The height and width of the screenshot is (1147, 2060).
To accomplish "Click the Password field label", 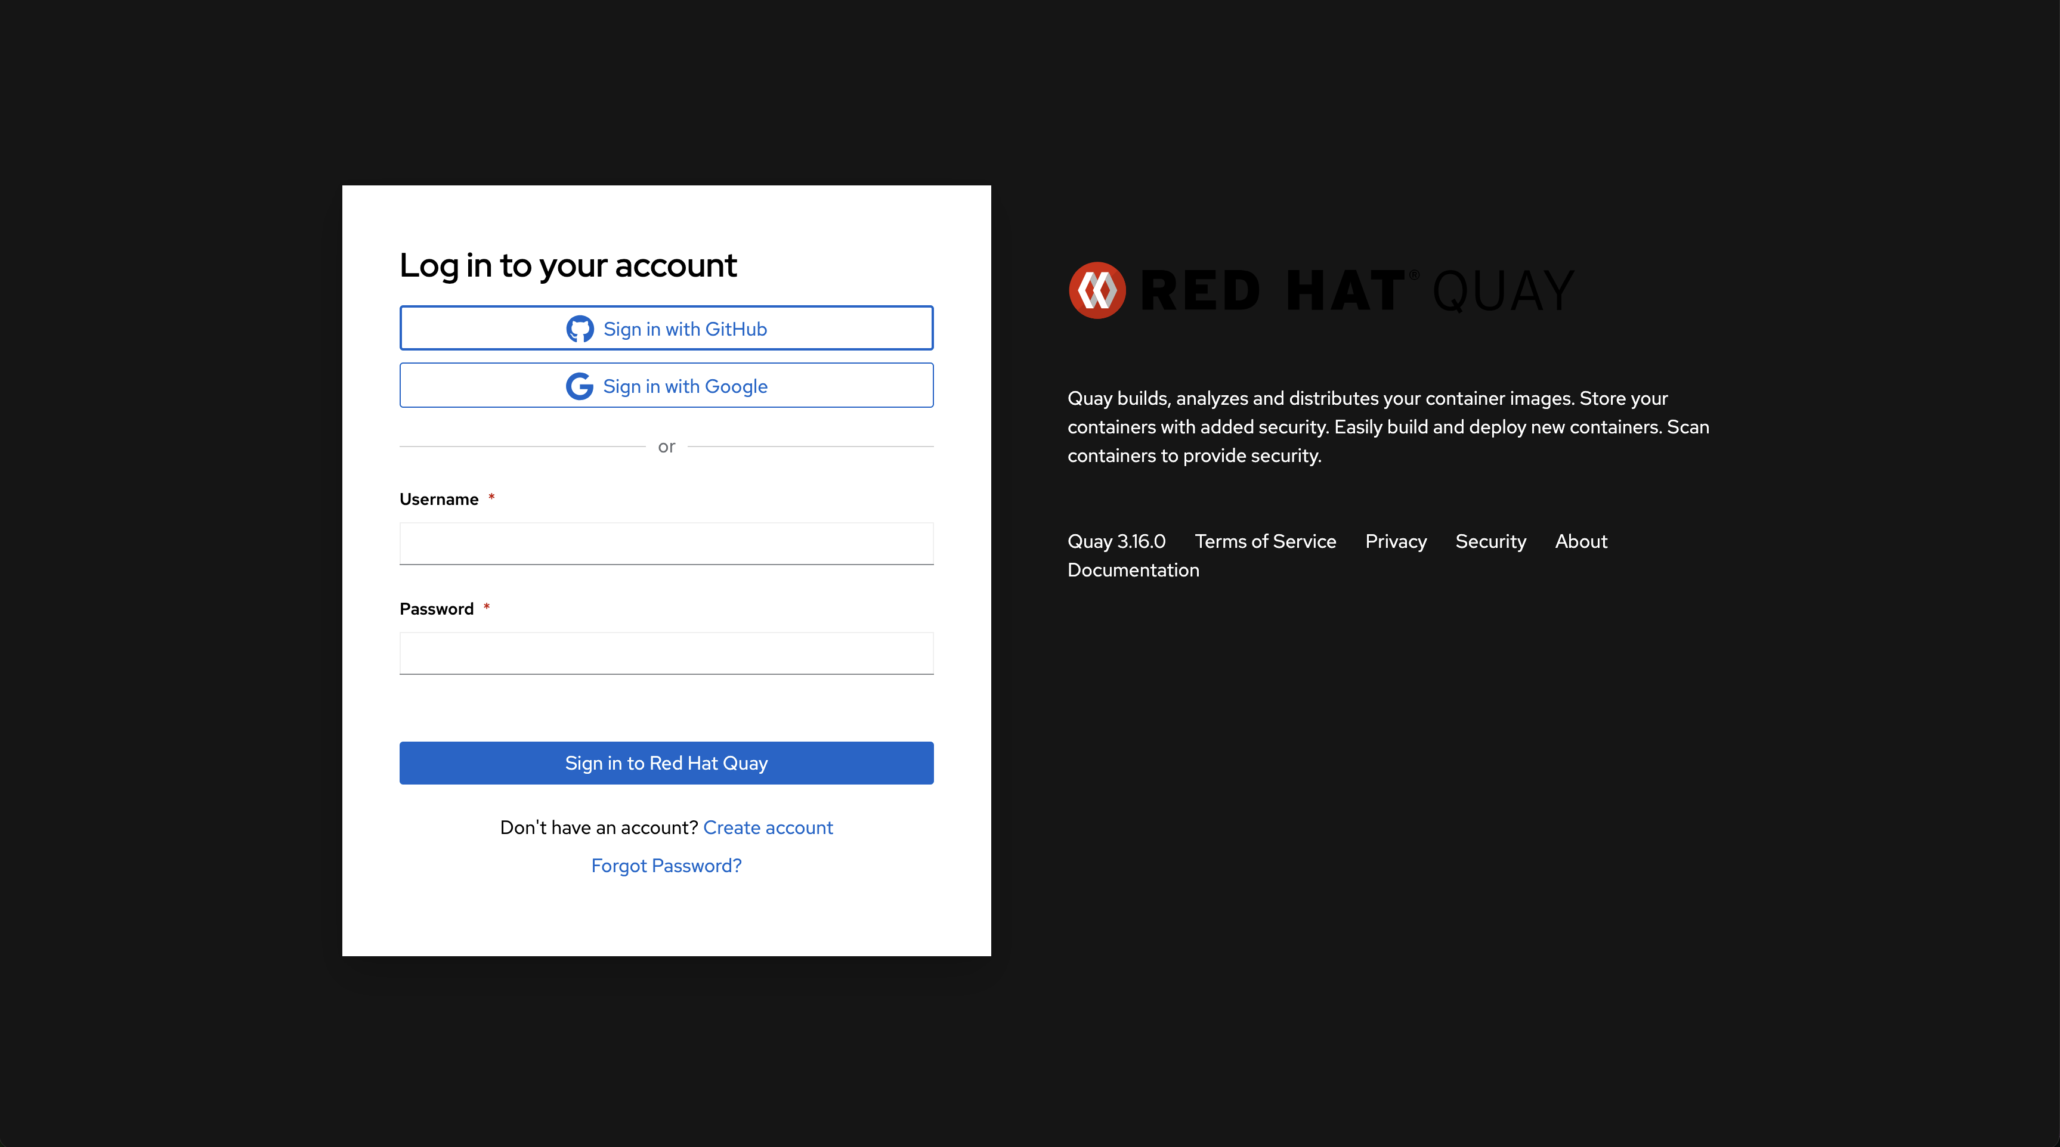I will point(437,609).
